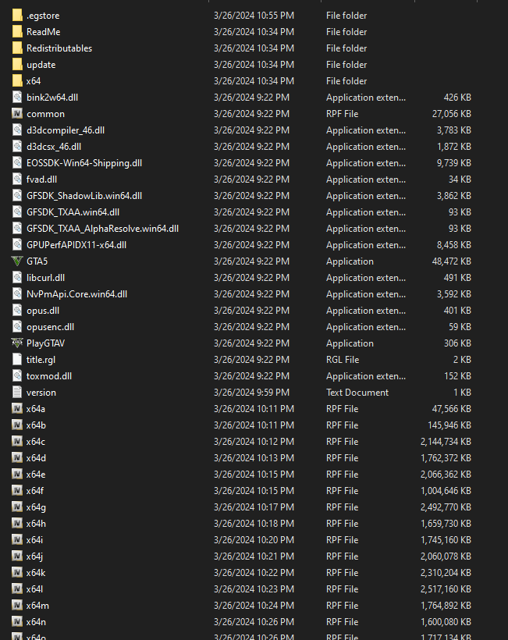Select the title.rgl blank file icon
Viewport: 508px width, 640px height.
[x=17, y=360]
